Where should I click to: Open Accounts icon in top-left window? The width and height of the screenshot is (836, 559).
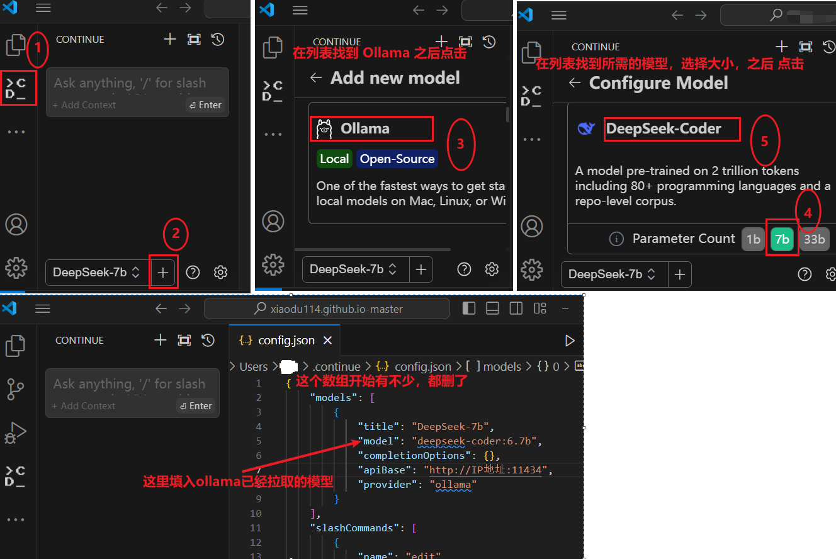16,224
